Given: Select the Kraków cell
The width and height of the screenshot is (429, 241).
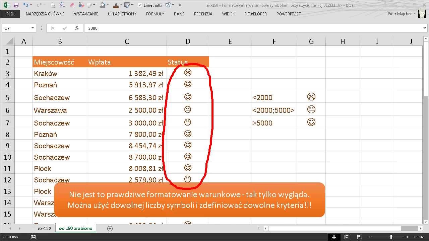Looking at the screenshot, I should (x=60, y=73).
